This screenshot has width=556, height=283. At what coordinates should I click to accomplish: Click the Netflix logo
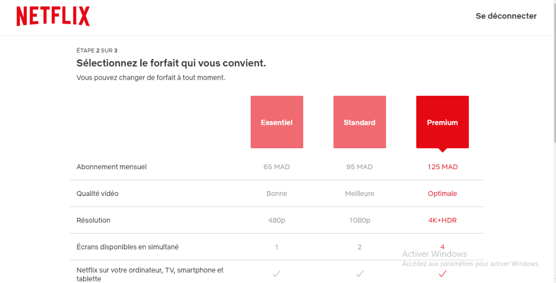(x=53, y=17)
